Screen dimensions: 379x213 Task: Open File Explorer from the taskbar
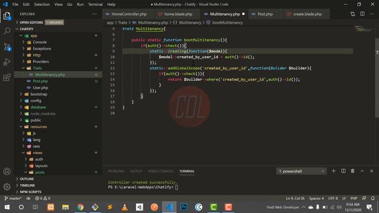66,207
